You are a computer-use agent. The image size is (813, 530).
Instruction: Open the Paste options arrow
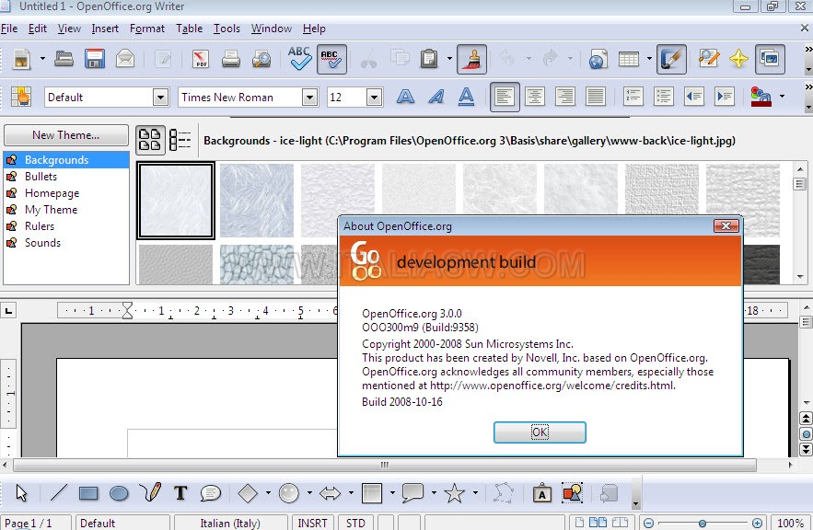(x=449, y=59)
